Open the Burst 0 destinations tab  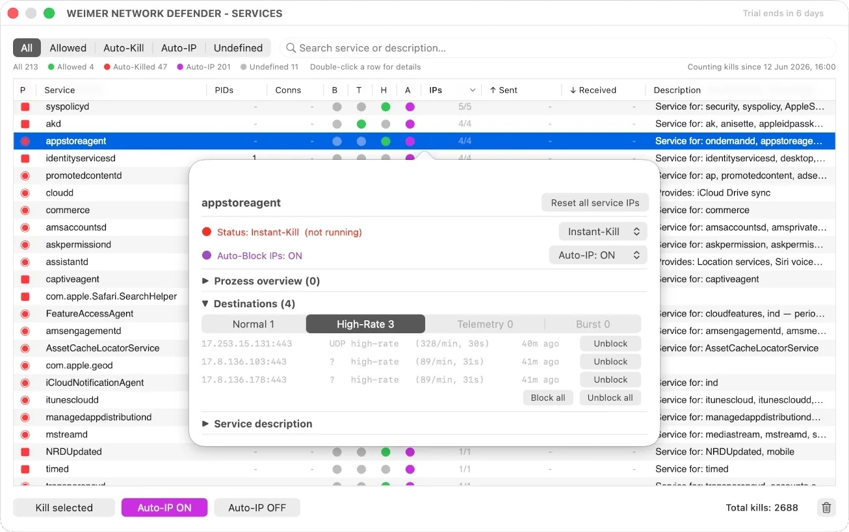[x=593, y=324]
